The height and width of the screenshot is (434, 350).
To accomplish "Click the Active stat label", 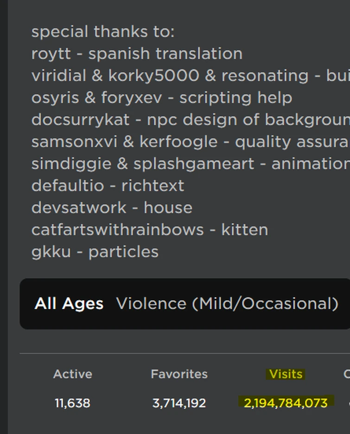I will [73, 374].
